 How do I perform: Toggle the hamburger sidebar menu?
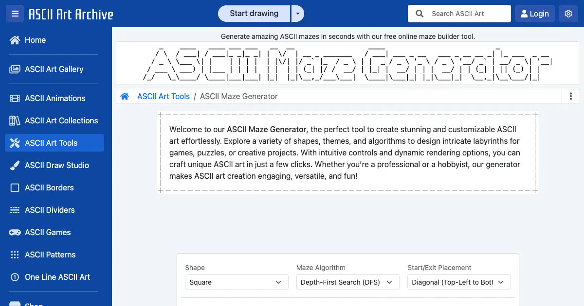15,14
